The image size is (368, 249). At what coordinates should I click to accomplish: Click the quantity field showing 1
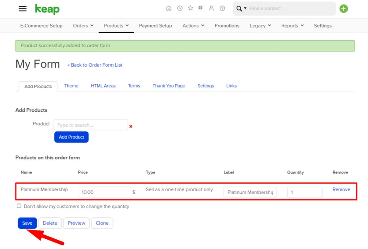[305, 192]
